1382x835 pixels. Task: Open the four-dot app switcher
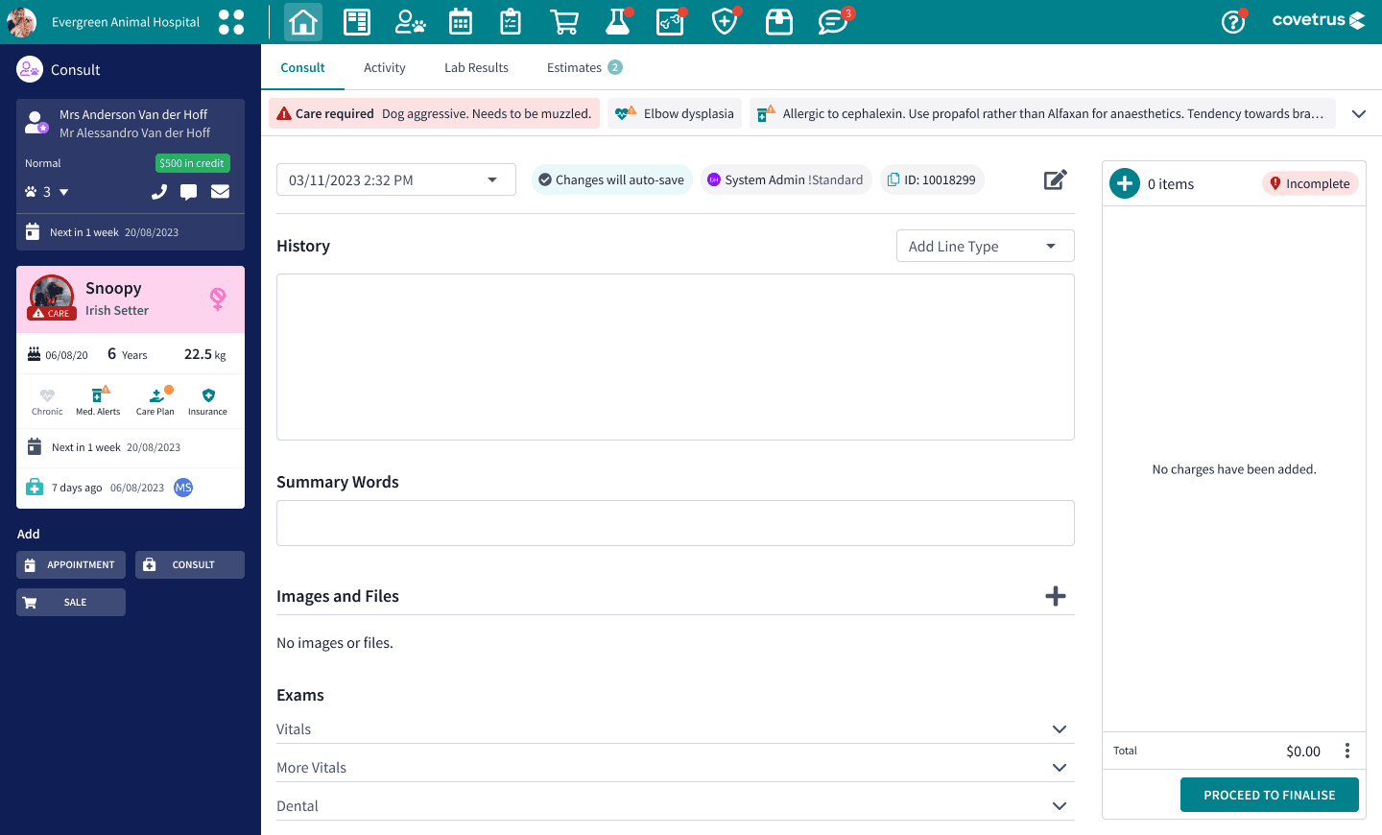point(231,21)
